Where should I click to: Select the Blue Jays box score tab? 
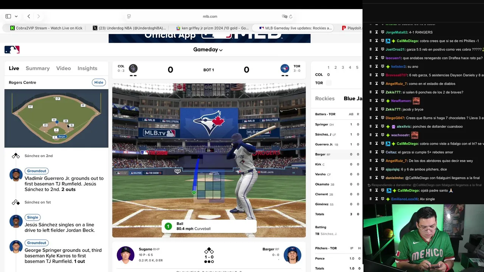tap(353, 99)
